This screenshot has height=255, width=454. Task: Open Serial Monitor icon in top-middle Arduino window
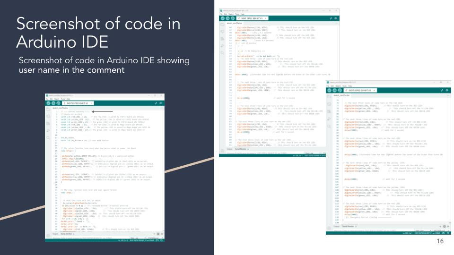click(x=336, y=18)
